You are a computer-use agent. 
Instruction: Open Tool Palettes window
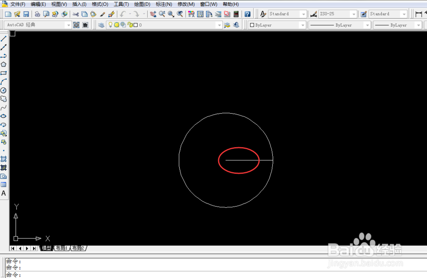point(209,14)
